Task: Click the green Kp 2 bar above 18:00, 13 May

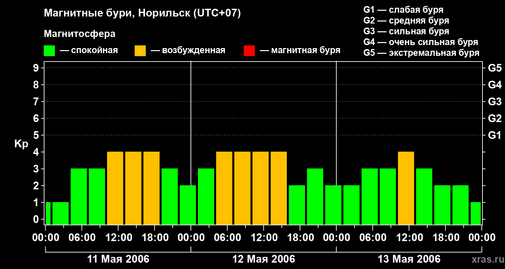Action: (x=442, y=205)
